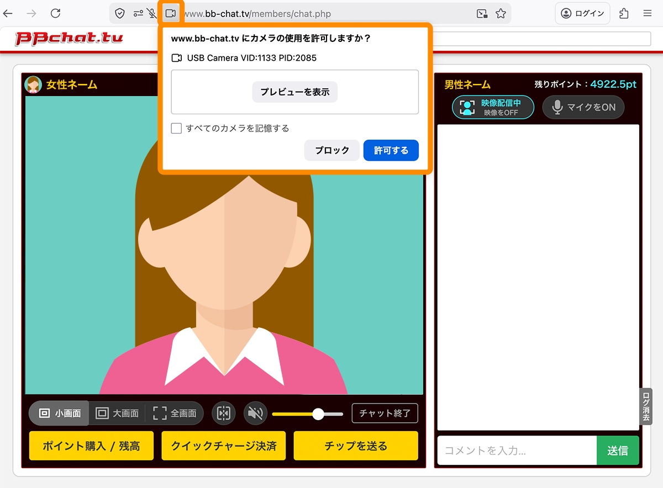Click the camera icon in the address bar
The height and width of the screenshot is (488, 663).
171,12
